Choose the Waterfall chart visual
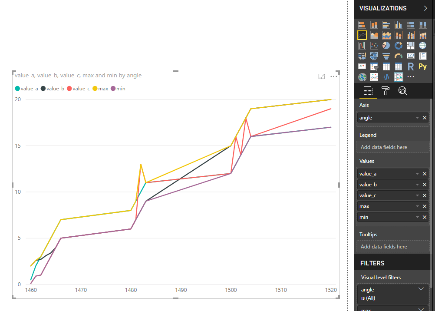Screen dimensions: 435x311 (x=362, y=46)
